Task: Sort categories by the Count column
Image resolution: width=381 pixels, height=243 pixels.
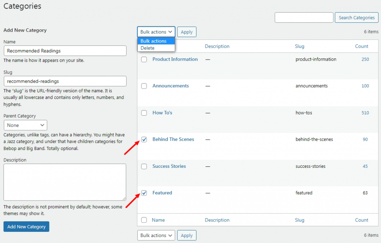Action: [x=361, y=46]
